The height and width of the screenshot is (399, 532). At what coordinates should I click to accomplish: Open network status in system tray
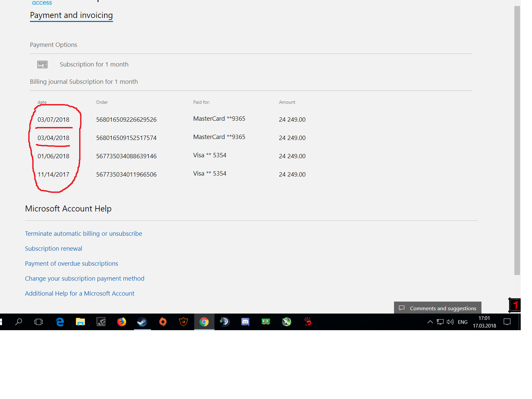440,322
